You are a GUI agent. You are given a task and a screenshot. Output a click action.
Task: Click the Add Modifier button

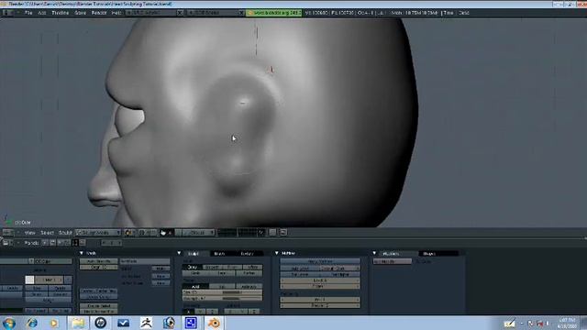click(393, 261)
